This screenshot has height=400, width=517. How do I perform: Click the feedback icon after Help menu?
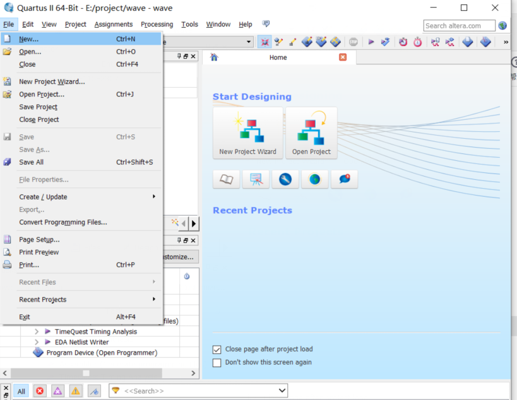pyautogui.click(x=266, y=24)
